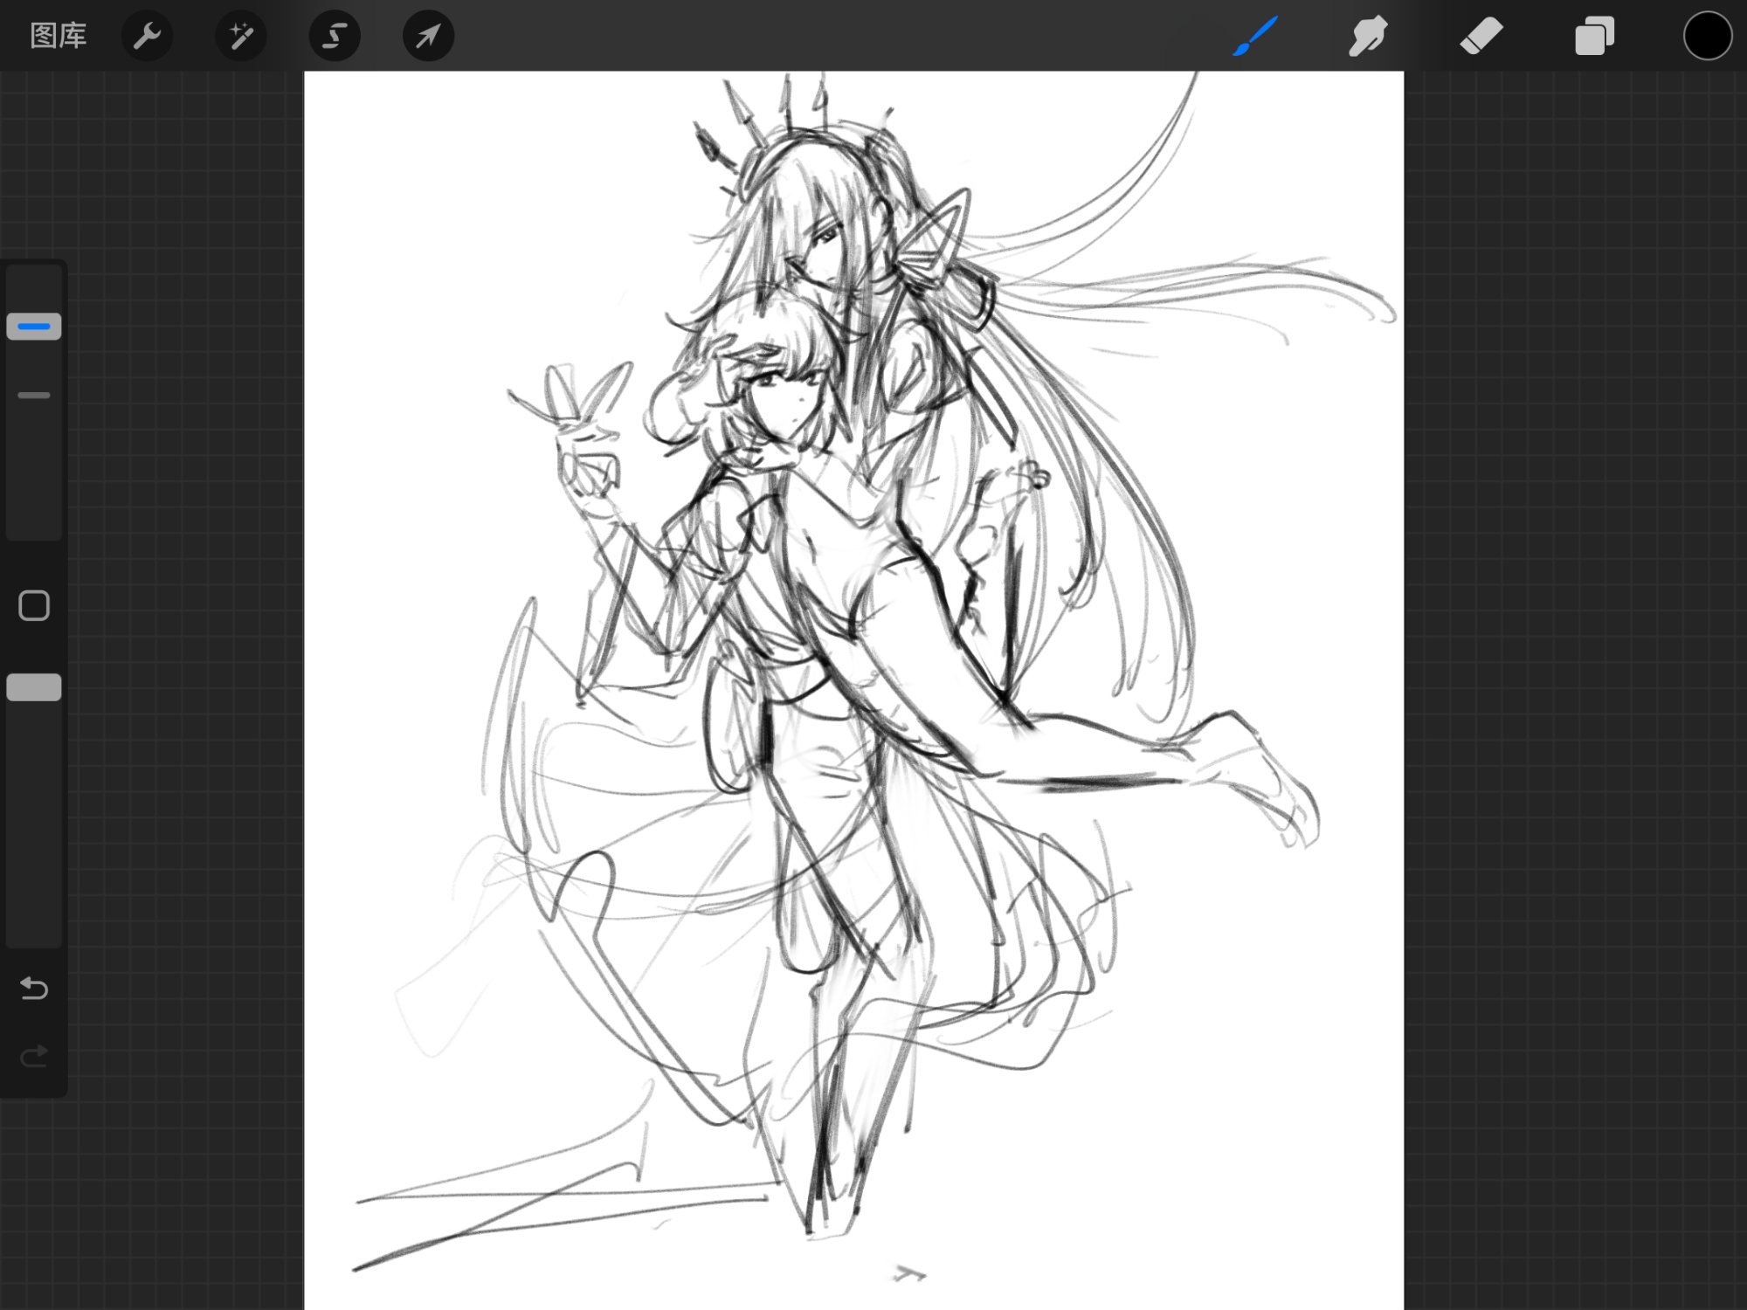The width and height of the screenshot is (1747, 1310).
Task: Open the Adjustments magic wand menu
Action: (x=240, y=36)
